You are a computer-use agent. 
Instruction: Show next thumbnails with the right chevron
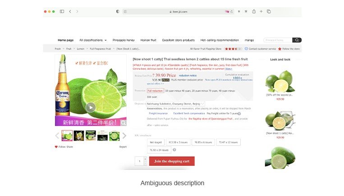pos(124,136)
